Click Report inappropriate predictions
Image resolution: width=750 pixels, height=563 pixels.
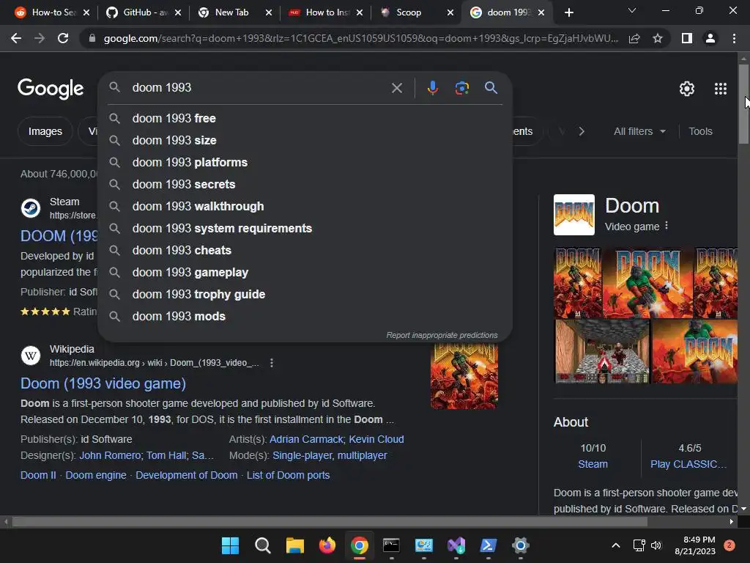[x=442, y=335]
